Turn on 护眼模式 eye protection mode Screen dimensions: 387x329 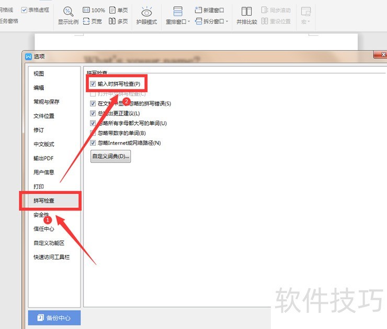tap(146, 16)
